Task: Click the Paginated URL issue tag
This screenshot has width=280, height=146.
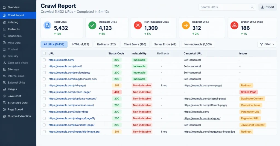Action: (250, 118)
